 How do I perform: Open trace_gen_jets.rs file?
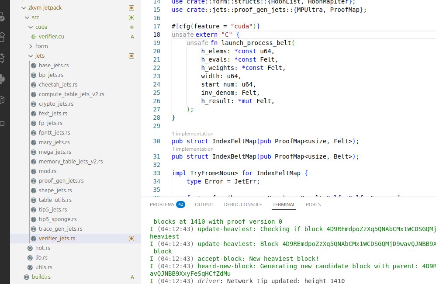click(61, 229)
